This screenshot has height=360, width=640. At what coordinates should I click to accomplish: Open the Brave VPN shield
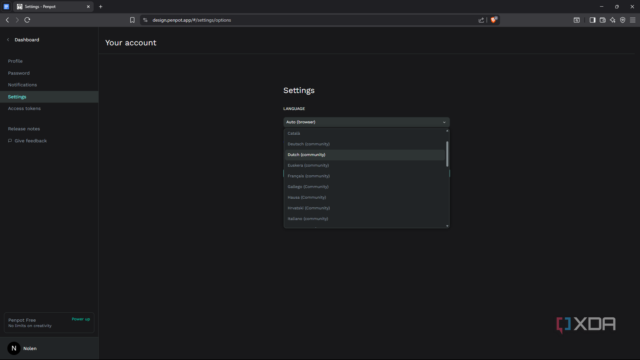click(x=623, y=20)
